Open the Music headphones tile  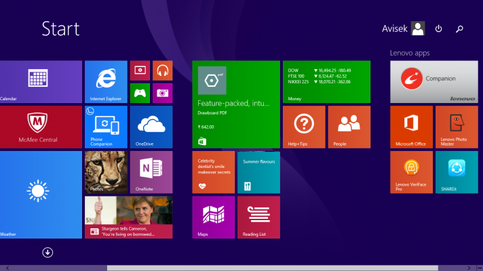point(163,70)
